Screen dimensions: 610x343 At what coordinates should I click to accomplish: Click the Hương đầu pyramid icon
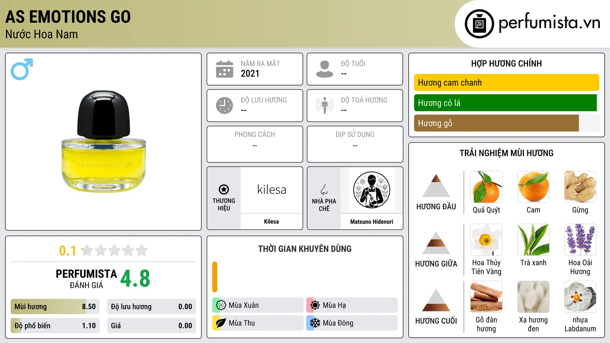pyautogui.click(x=436, y=185)
